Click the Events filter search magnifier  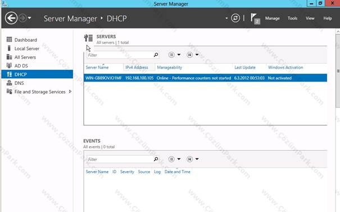(x=156, y=159)
